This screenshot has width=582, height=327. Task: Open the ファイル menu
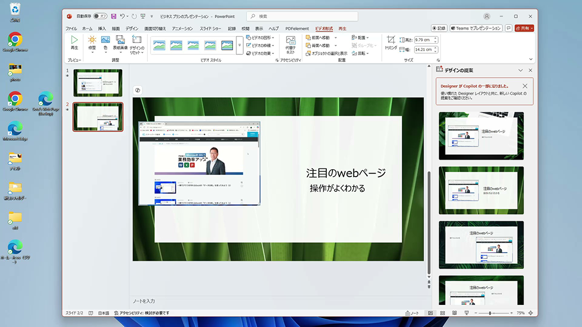click(71, 28)
